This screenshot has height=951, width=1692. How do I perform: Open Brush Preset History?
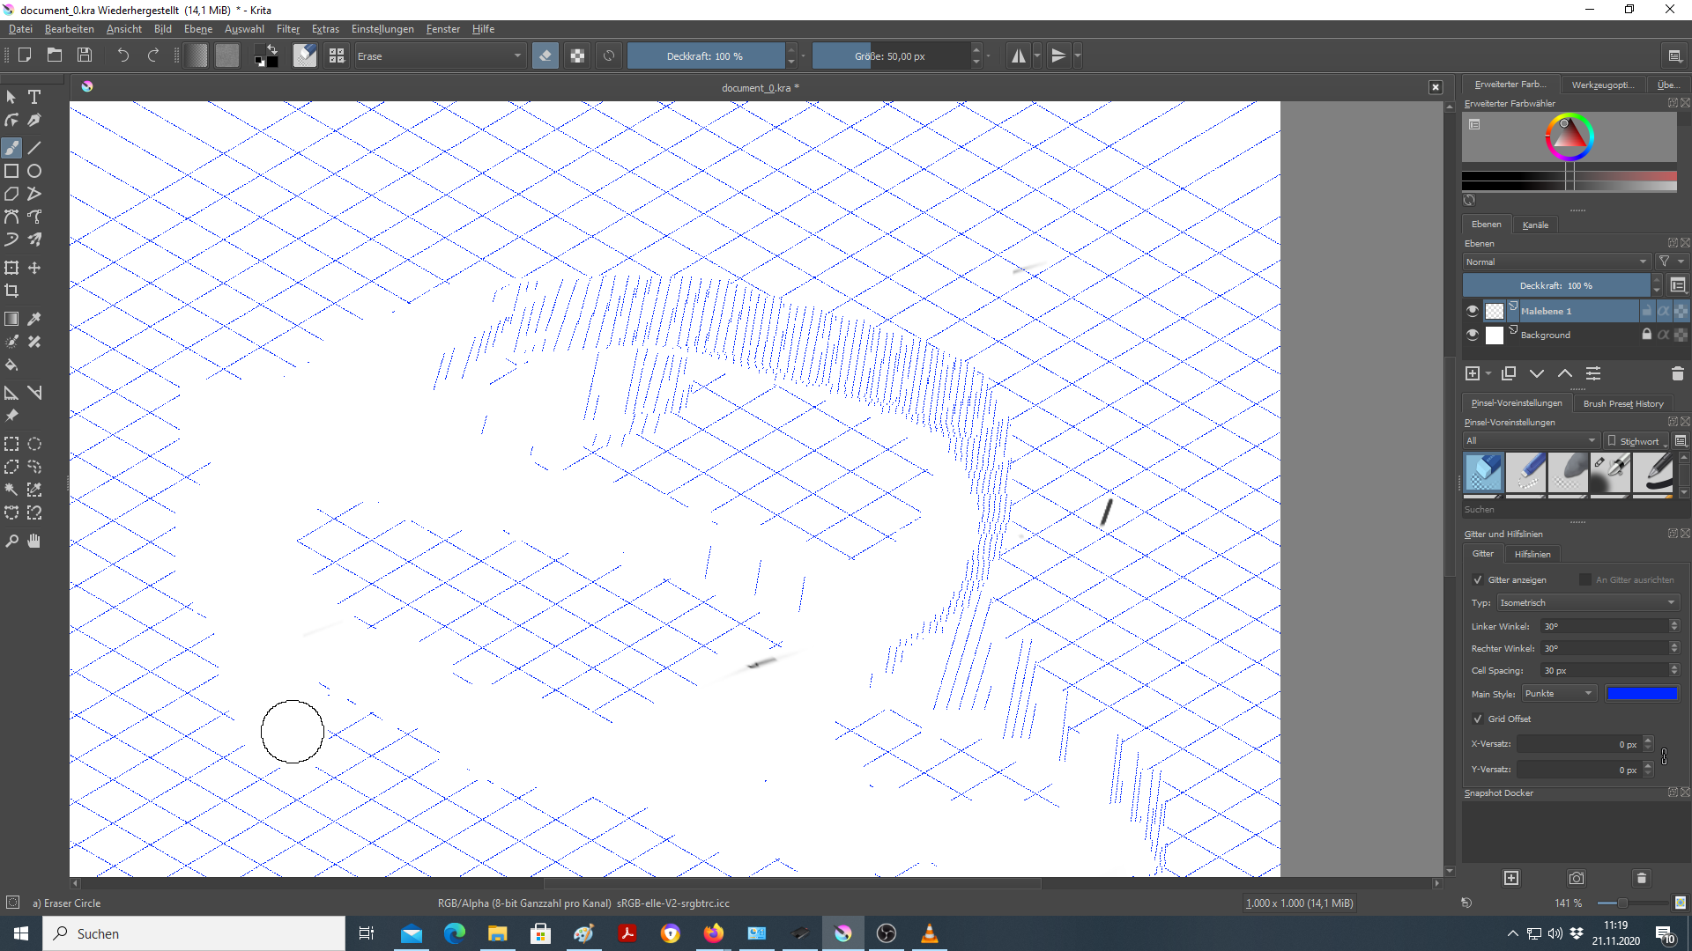[x=1622, y=402]
